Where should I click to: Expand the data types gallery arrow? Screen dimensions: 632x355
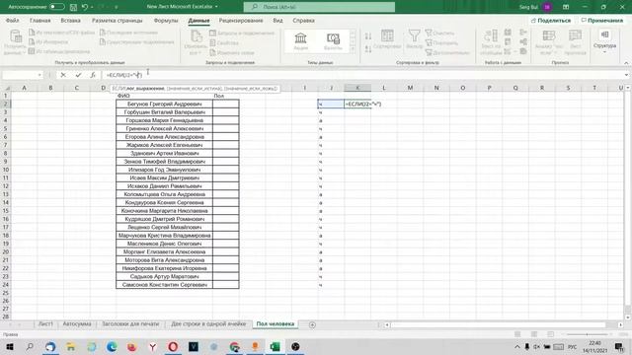pos(354,49)
